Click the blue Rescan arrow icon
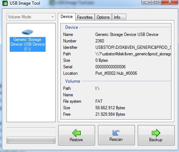Image resolution: width=179 pixels, height=152 pixels. (116, 133)
